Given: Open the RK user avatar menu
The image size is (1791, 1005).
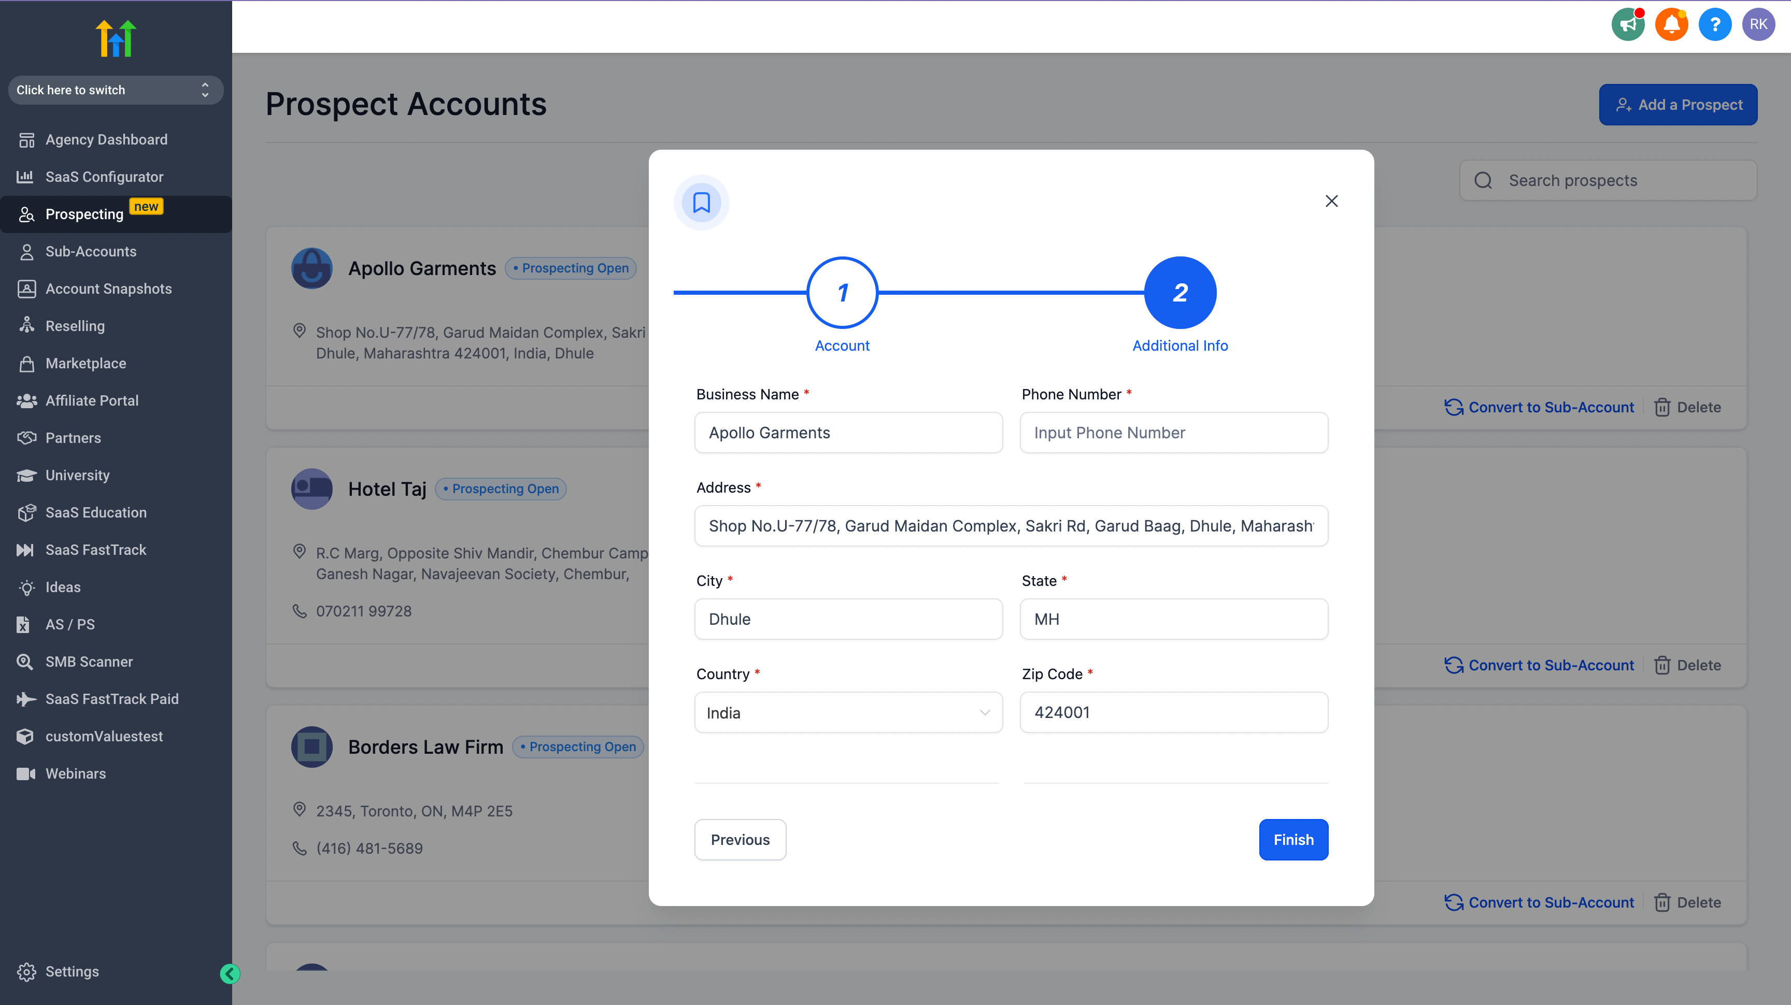Looking at the screenshot, I should point(1758,25).
